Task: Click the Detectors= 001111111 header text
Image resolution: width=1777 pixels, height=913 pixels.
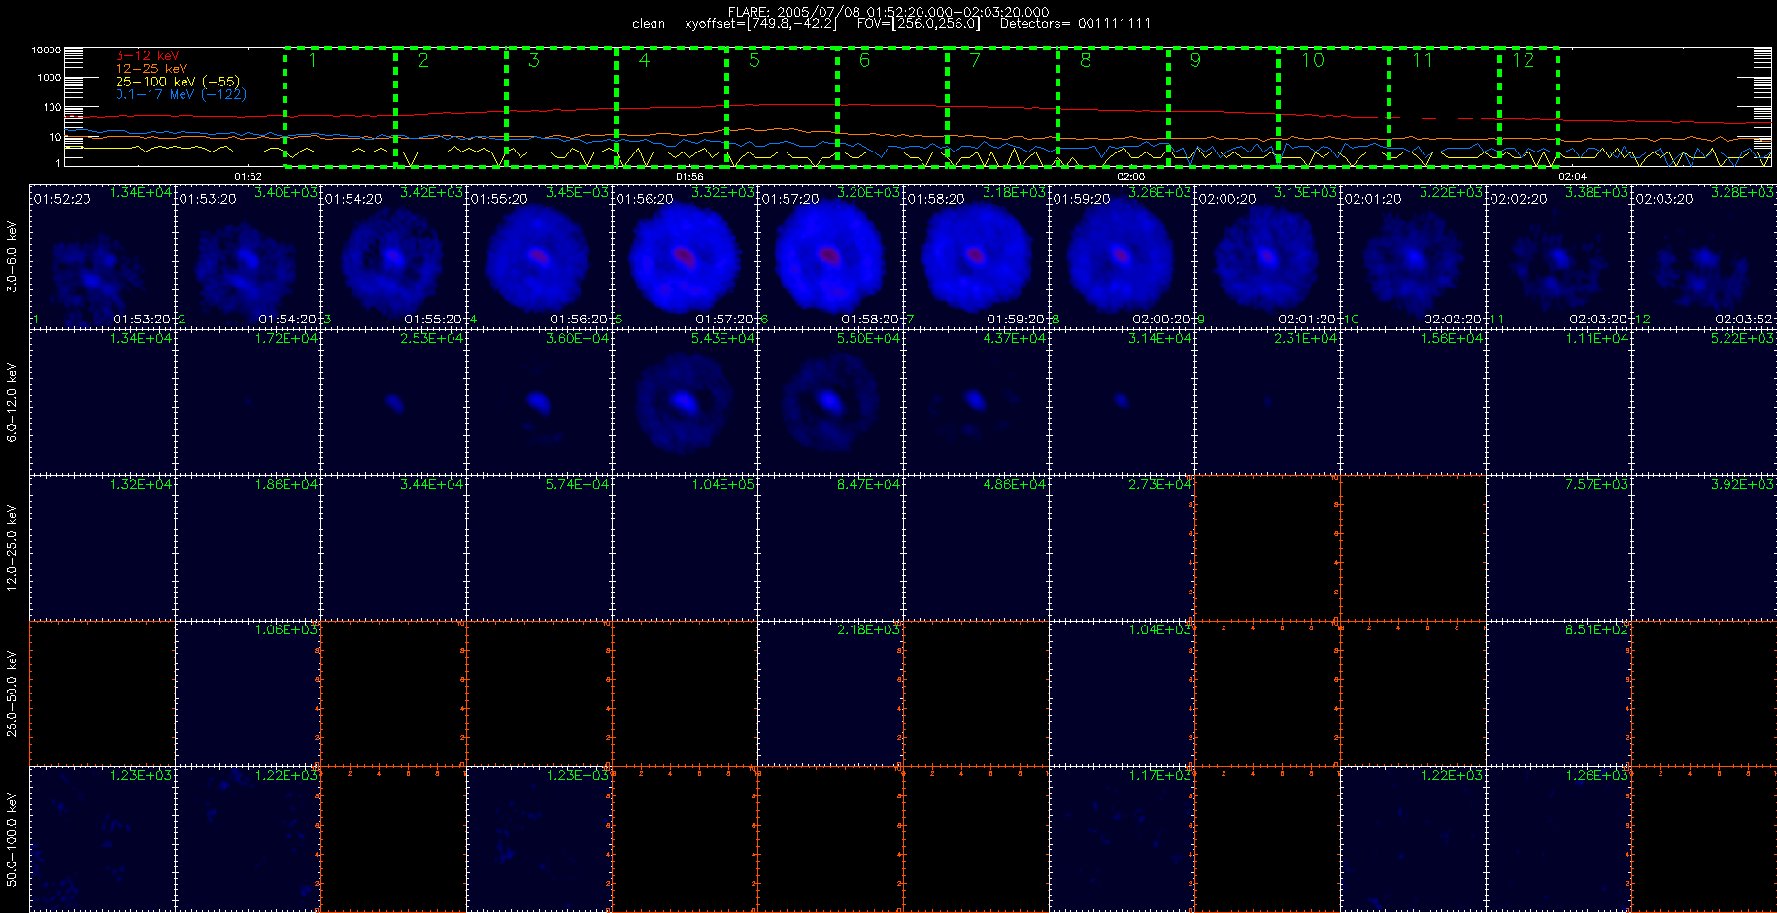Action: click(1075, 24)
